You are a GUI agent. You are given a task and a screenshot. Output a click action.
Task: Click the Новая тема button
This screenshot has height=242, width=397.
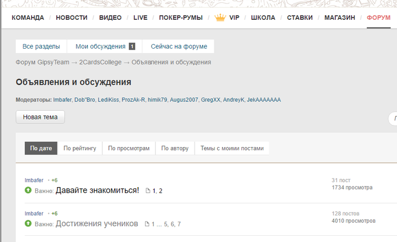pos(40,117)
